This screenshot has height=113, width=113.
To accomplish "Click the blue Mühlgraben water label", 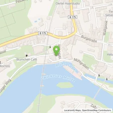I will click(67, 68).
